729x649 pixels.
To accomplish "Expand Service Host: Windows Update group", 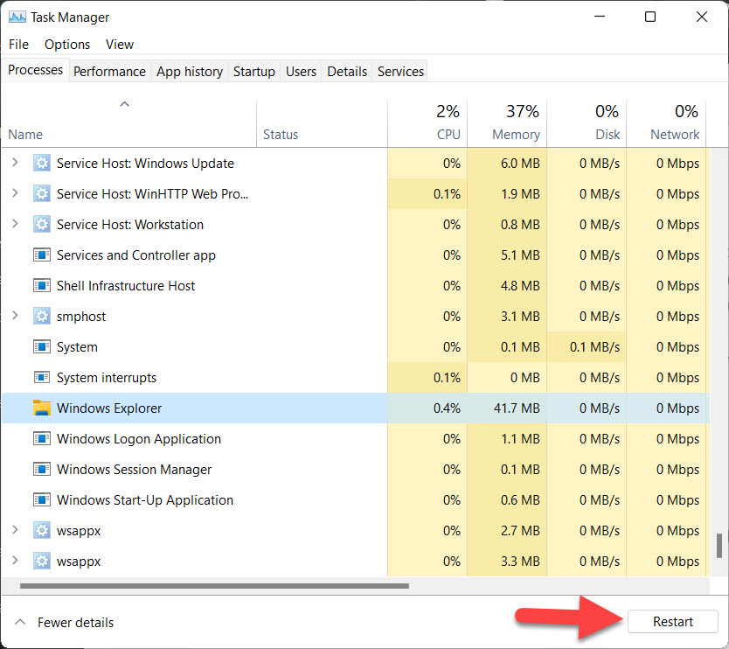I will click(x=15, y=164).
